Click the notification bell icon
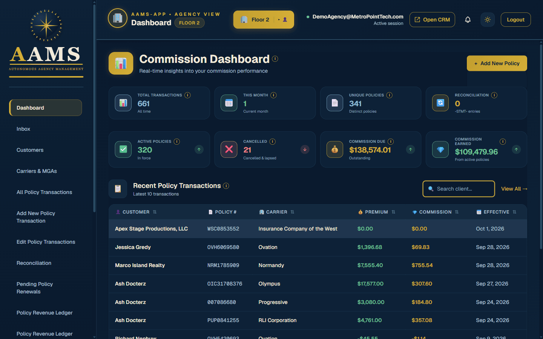543x339 pixels. click(468, 20)
